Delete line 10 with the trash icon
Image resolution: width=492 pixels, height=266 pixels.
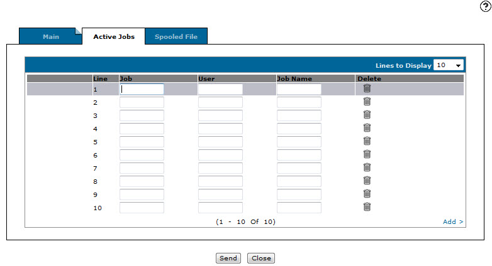point(367,207)
